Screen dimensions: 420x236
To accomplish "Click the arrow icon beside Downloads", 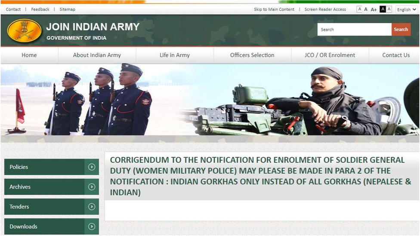I will (92, 227).
